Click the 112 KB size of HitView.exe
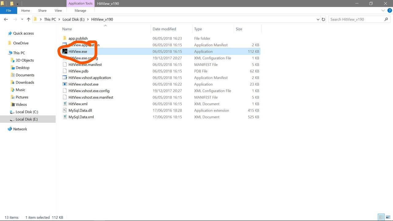 pyautogui.click(x=253, y=52)
